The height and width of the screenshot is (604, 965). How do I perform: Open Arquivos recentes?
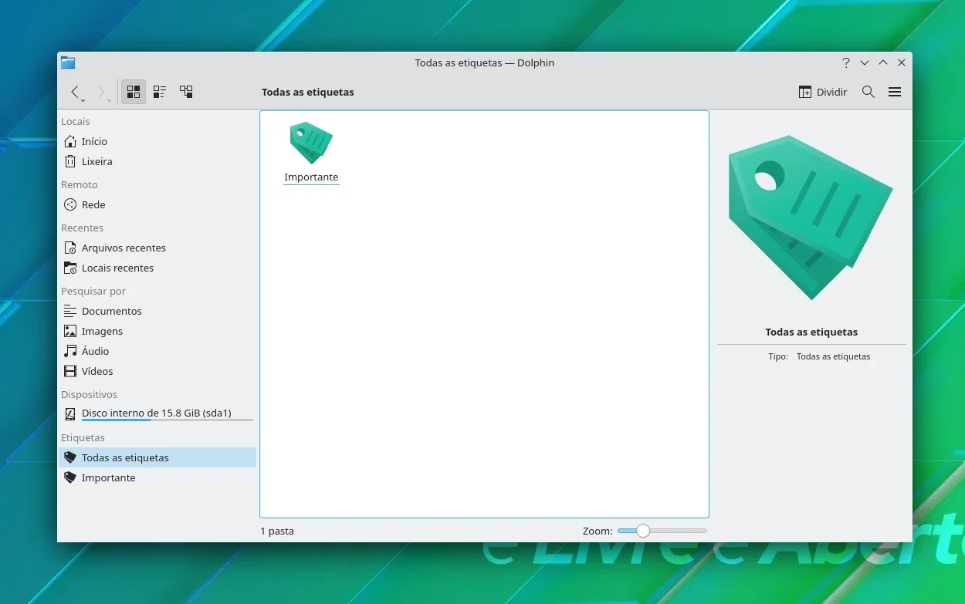157,248
